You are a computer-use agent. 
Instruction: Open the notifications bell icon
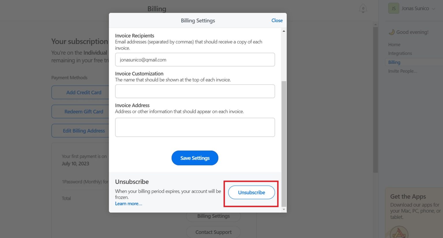[x=363, y=8]
